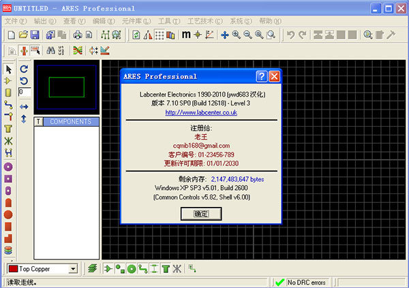
Task: Click the dialog's question mark help button
Action: pos(262,76)
